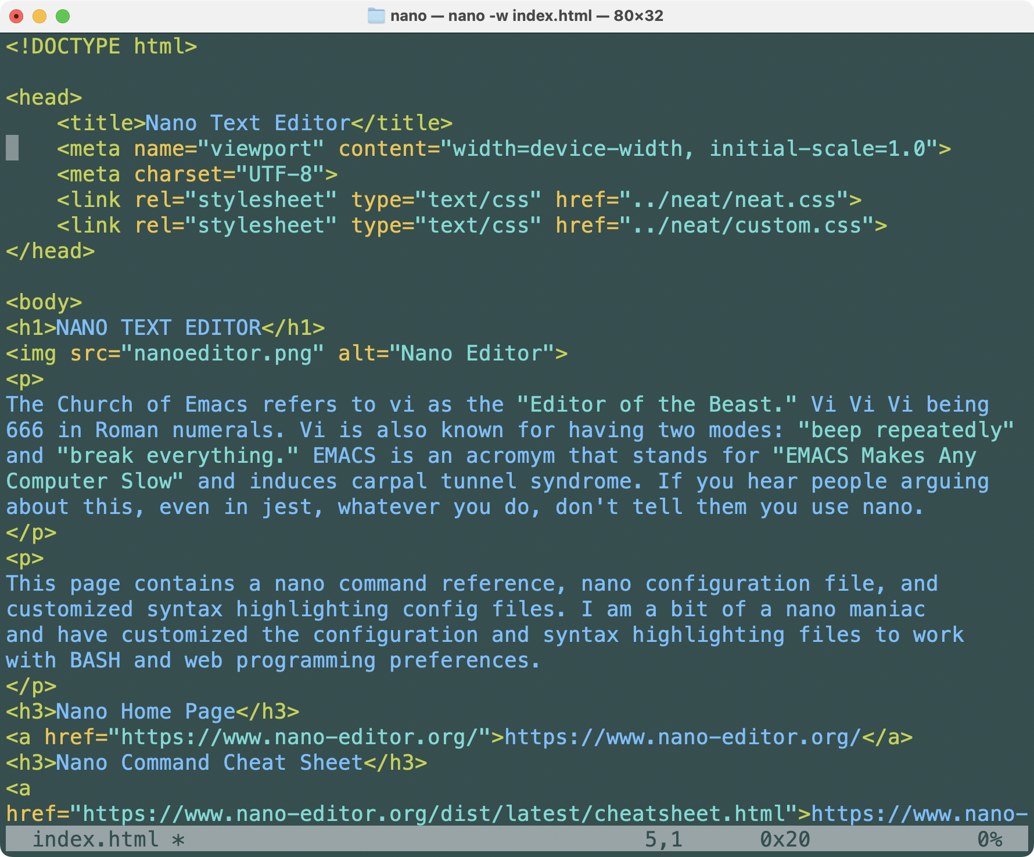This screenshot has height=857, width=1034.
Task: Place cursor on '<!DOCTYPE html>' line
Action: (102, 47)
